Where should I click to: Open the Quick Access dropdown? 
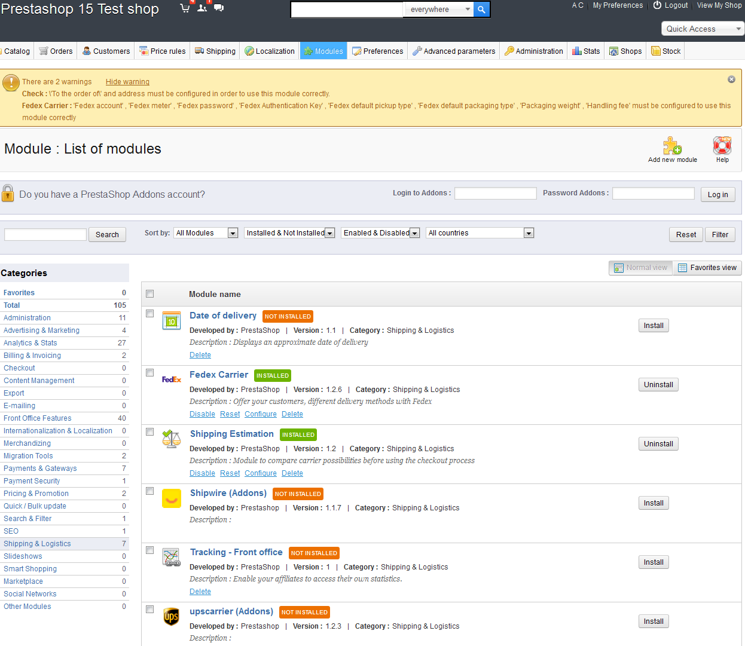pyautogui.click(x=703, y=29)
